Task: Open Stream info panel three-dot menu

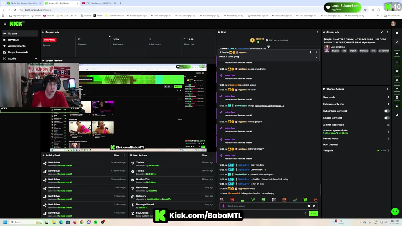Action: pyautogui.click(x=387, y=32)
